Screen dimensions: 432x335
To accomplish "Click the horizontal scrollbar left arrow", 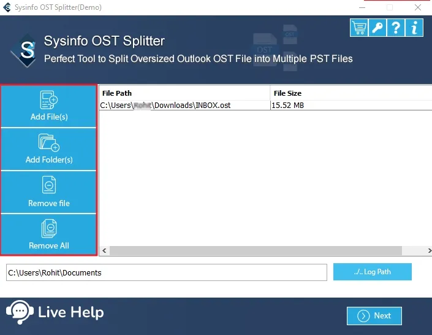I will [104, 250].
